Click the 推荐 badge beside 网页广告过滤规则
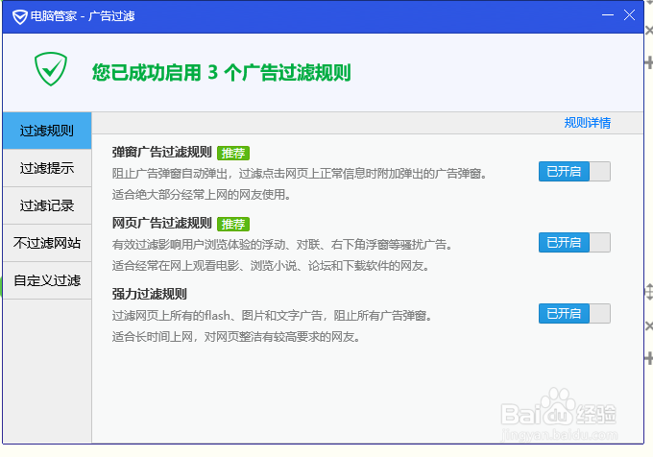Image resolution: width=653 pixels, height=457 pixels. [233, 225]
